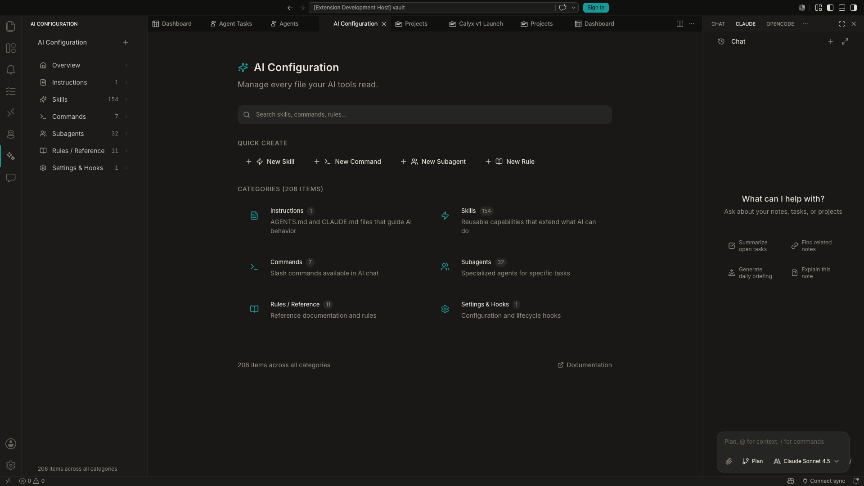This screenshot has width=864, height=486.
Task: Open the account avatar icon
Action: point(11,444)
